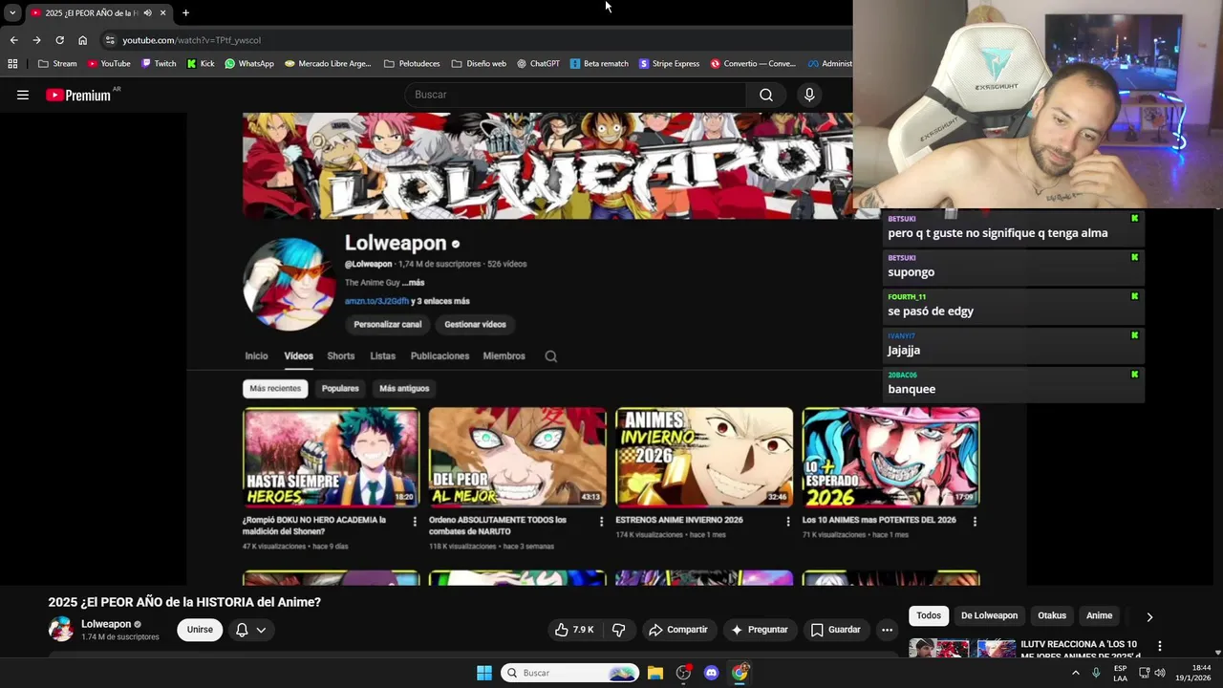Mute the tab via its speaker icon
Screen dimensions: 1223x688
147,12
